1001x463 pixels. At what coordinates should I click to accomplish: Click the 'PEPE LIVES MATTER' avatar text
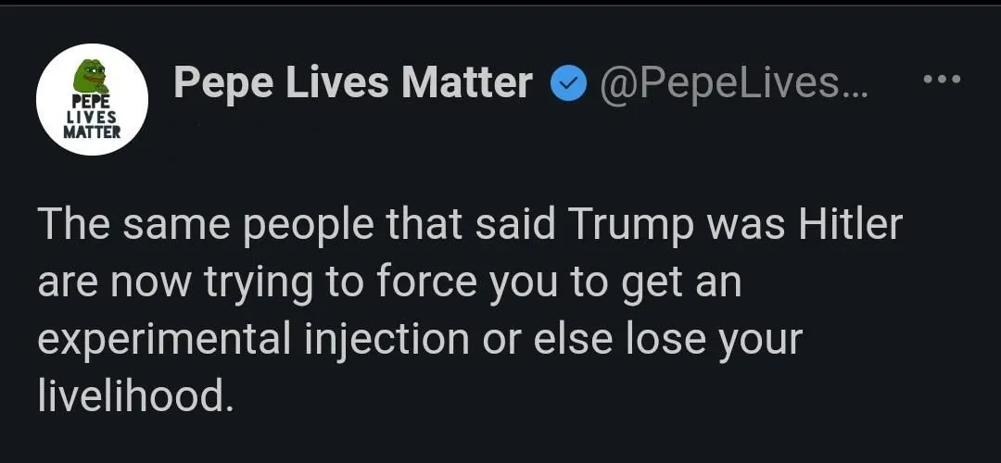coord(92,116)
